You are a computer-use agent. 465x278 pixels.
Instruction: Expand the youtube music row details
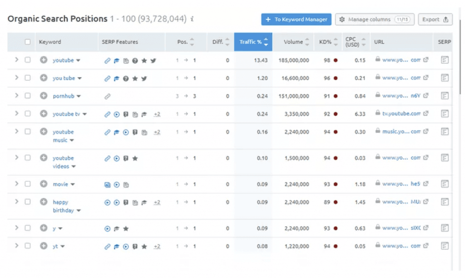(x=17, y=131)
